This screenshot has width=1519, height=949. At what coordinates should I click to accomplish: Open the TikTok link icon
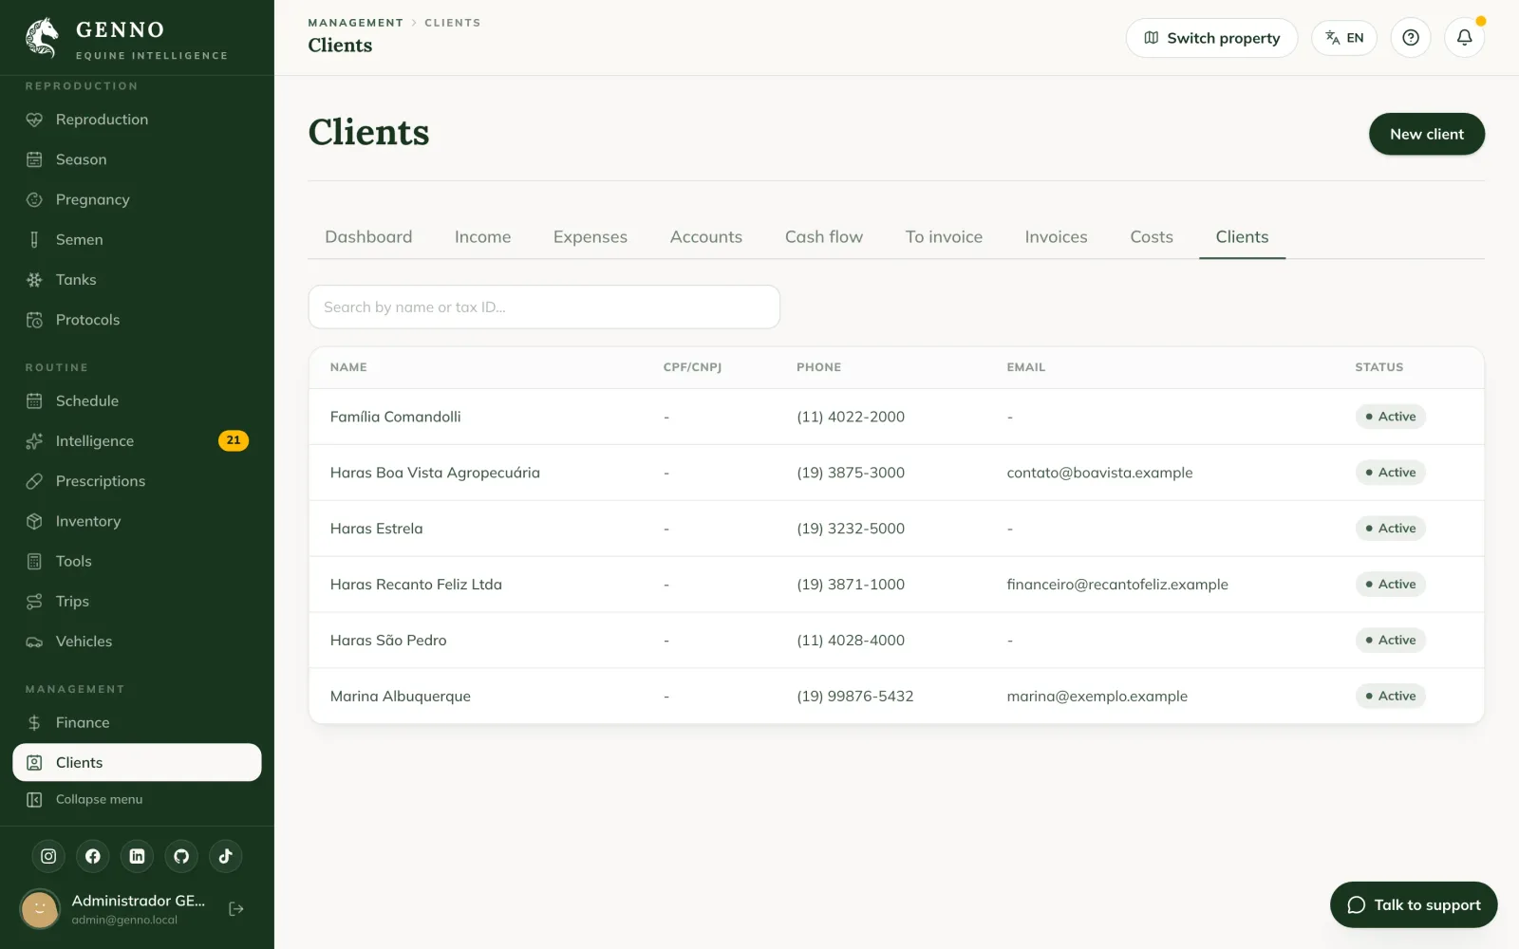coord(225,856)
